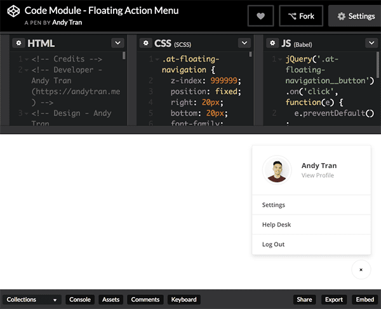Click the CodePen logo icon
The height and width of the screenshot is (309, 381).
pos(13,11)
